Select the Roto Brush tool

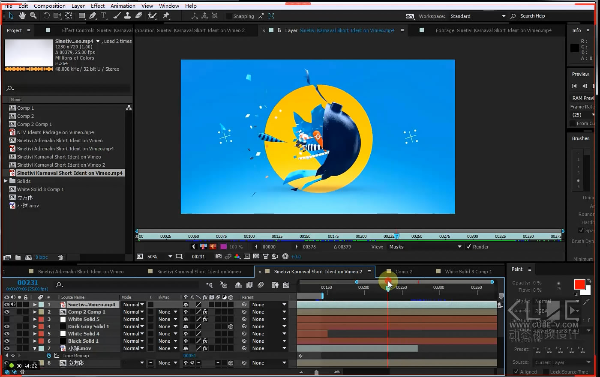click(152, 16)
